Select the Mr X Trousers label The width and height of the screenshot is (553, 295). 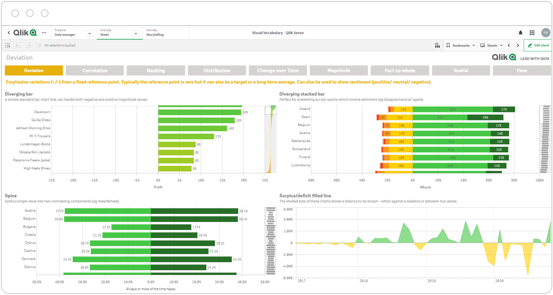pos(40,136)
